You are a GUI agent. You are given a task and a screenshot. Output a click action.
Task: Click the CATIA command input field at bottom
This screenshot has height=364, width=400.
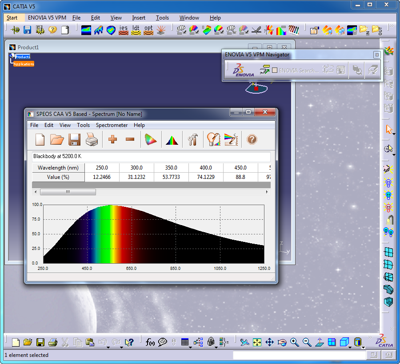(x=299, y=355)
